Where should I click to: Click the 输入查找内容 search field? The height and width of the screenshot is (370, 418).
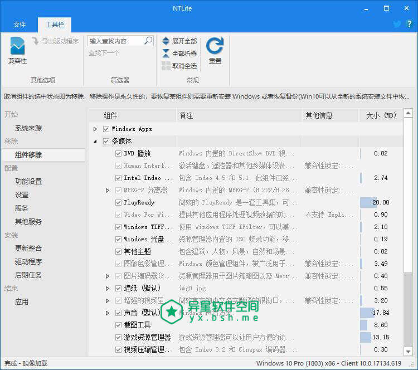[x=115, y=41]
